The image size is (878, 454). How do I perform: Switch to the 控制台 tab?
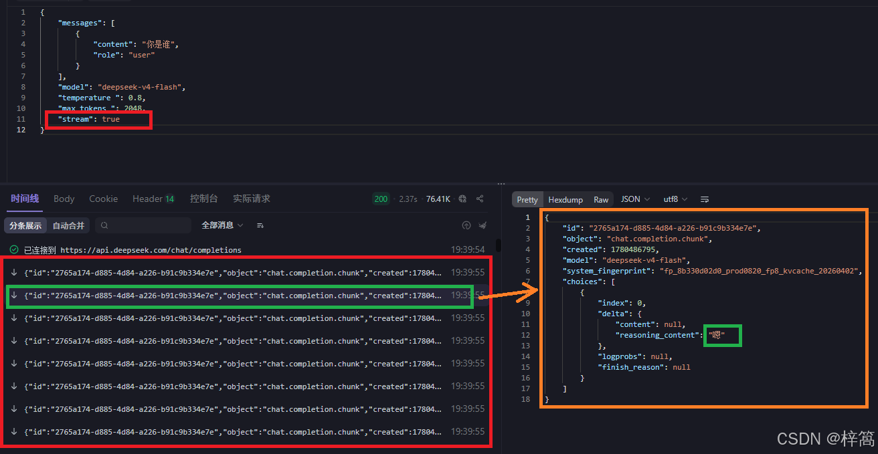pyautogui.click(x=204, y=199)
